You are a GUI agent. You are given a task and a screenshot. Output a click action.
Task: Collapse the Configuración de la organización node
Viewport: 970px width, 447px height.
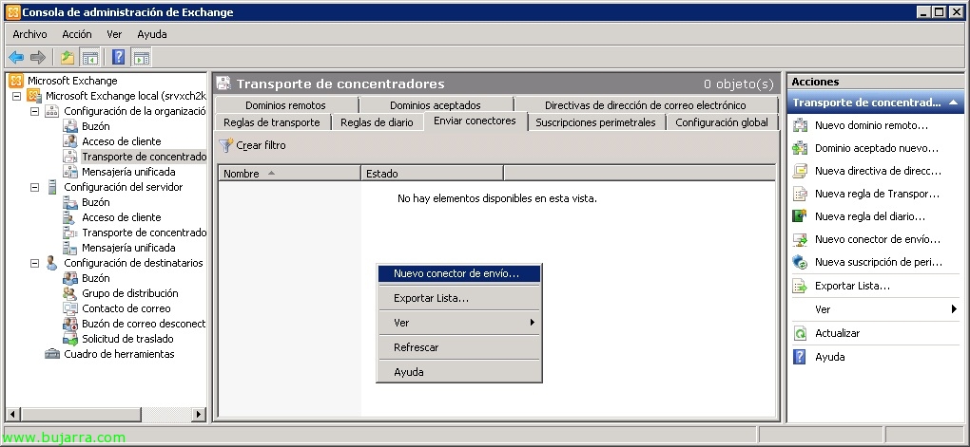tap(34, 112)
